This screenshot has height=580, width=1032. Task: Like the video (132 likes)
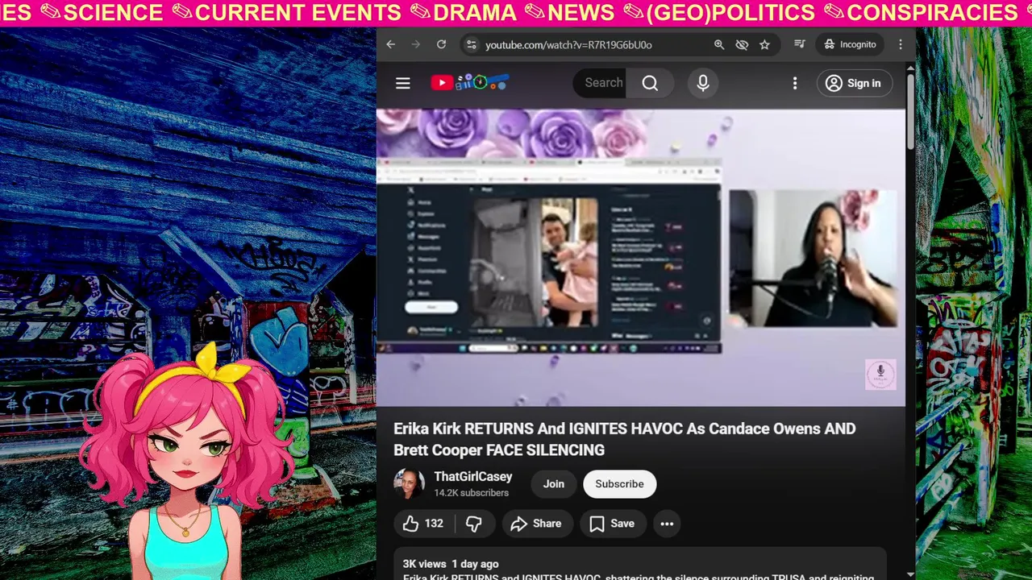click(423, 524)
